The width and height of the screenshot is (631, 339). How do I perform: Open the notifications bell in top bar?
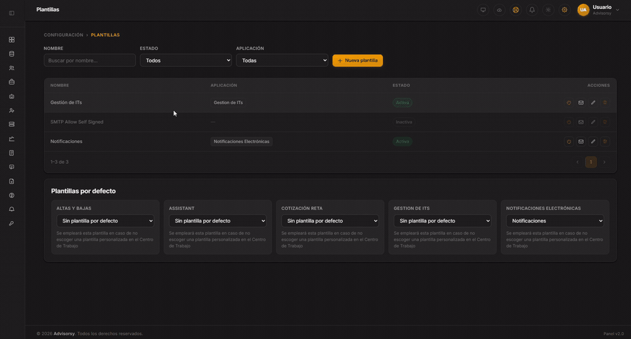tap(532, 10)
